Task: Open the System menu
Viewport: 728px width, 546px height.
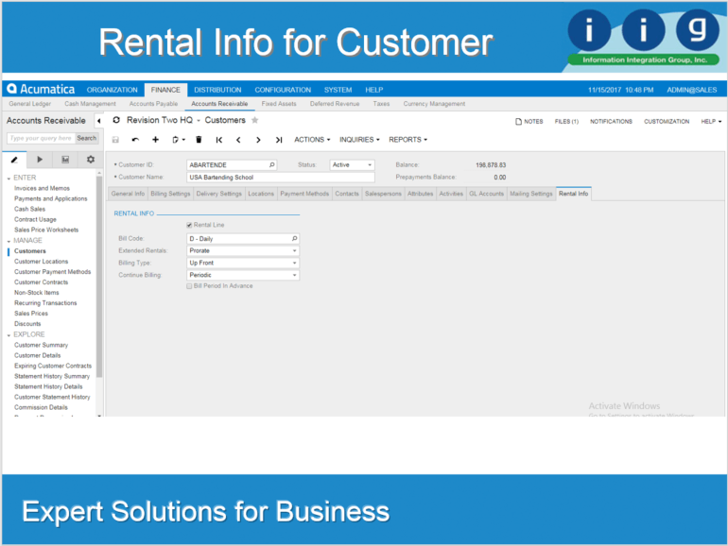Action: pyautogui.click(x=338, y=90)
